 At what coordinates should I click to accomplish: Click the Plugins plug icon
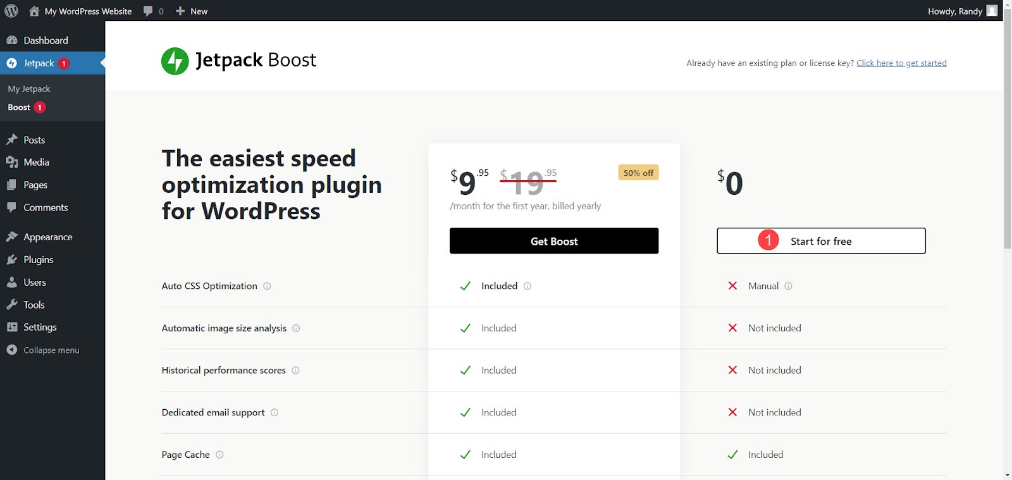point(12,260)
